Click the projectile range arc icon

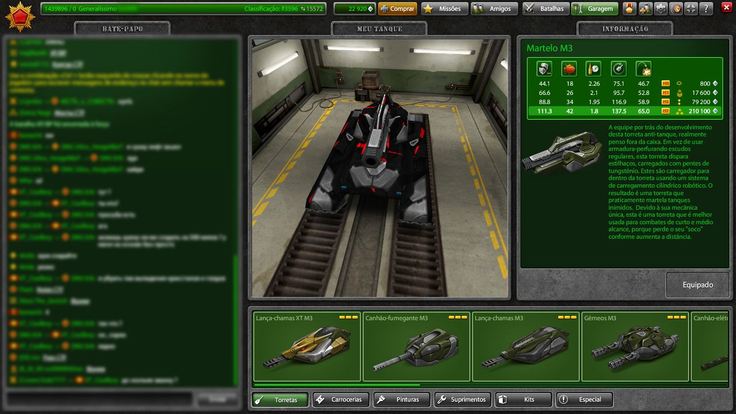[x=643, y=68]
